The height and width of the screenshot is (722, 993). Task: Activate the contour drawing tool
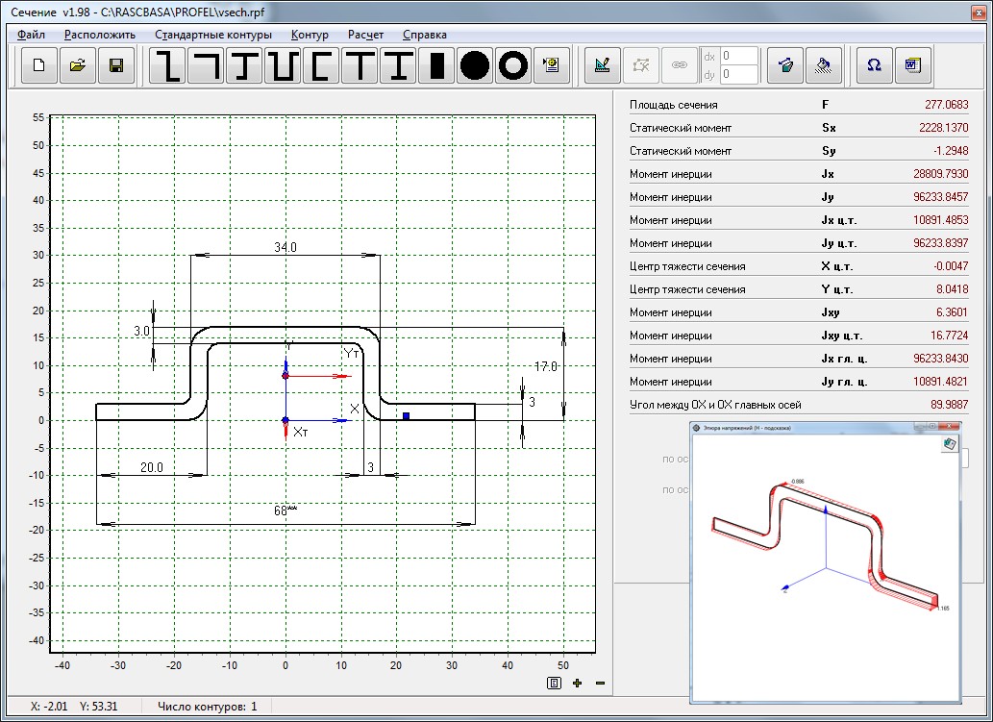pos(603,65)
